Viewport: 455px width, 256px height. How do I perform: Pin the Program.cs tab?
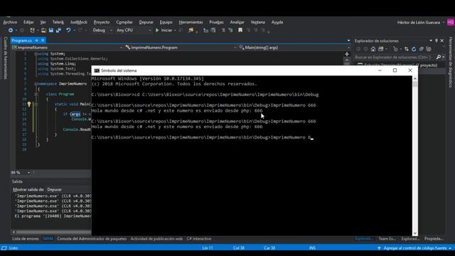(37, 41)
